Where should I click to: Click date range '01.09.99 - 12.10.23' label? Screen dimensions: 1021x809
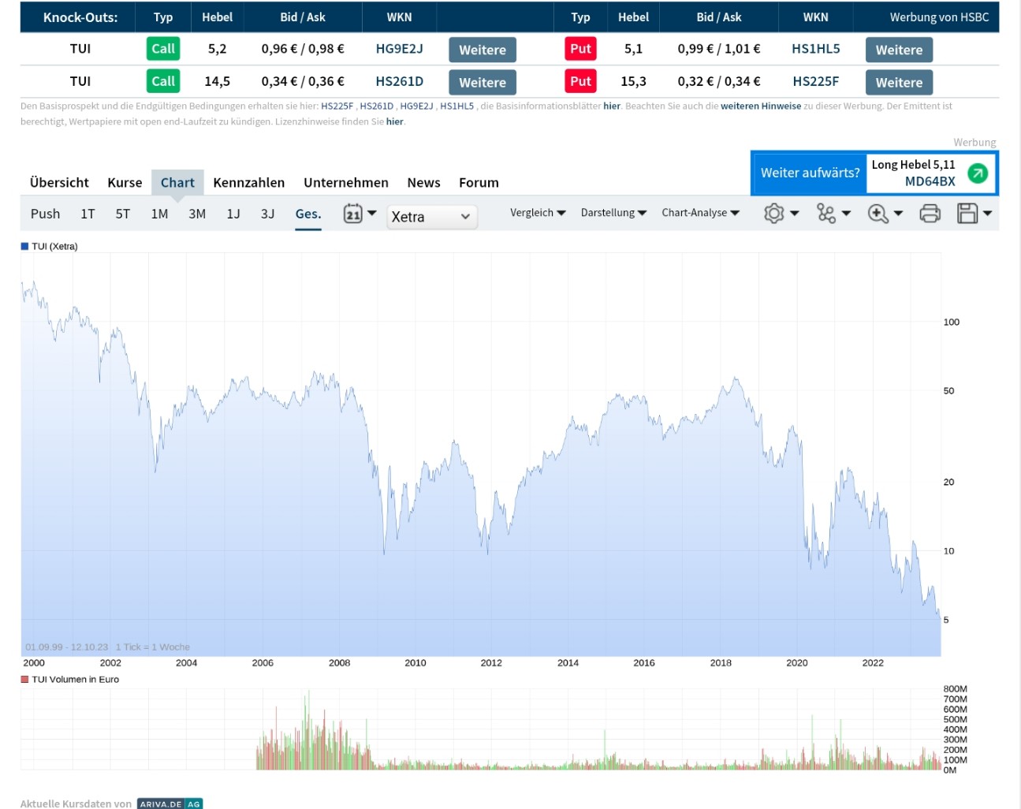pos(67,647)
